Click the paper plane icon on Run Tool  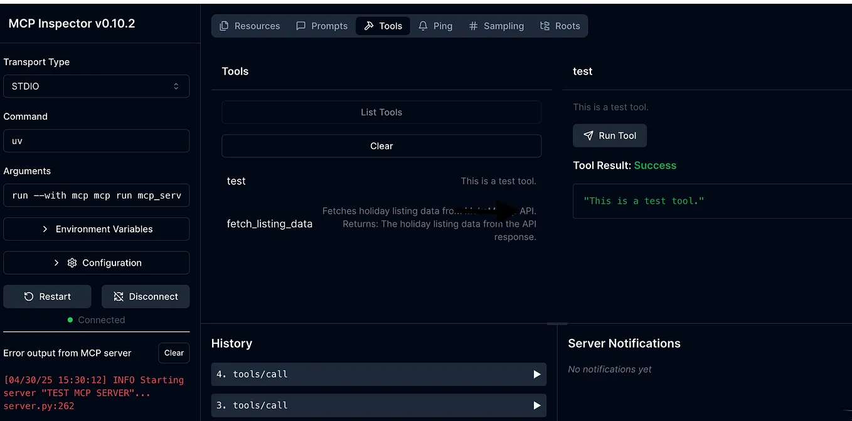(588, 135)
